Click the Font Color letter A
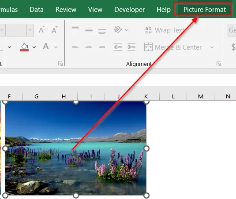The width and height of the screenshot is (236, 199). (46, 46)
